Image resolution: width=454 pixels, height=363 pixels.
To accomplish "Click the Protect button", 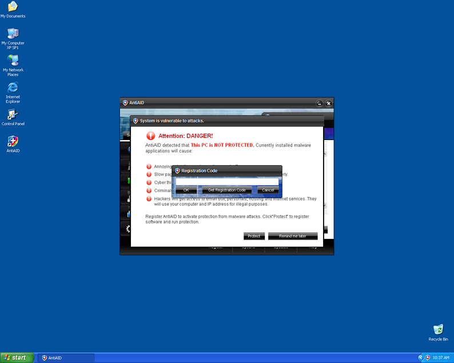I will click(254, 236).
